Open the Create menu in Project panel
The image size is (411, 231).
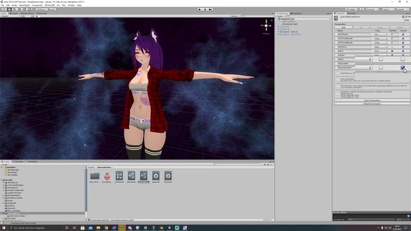click(x=4, y=164)
